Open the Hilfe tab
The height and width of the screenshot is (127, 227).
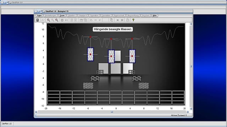pyautogui.click(x=155, y=16)
